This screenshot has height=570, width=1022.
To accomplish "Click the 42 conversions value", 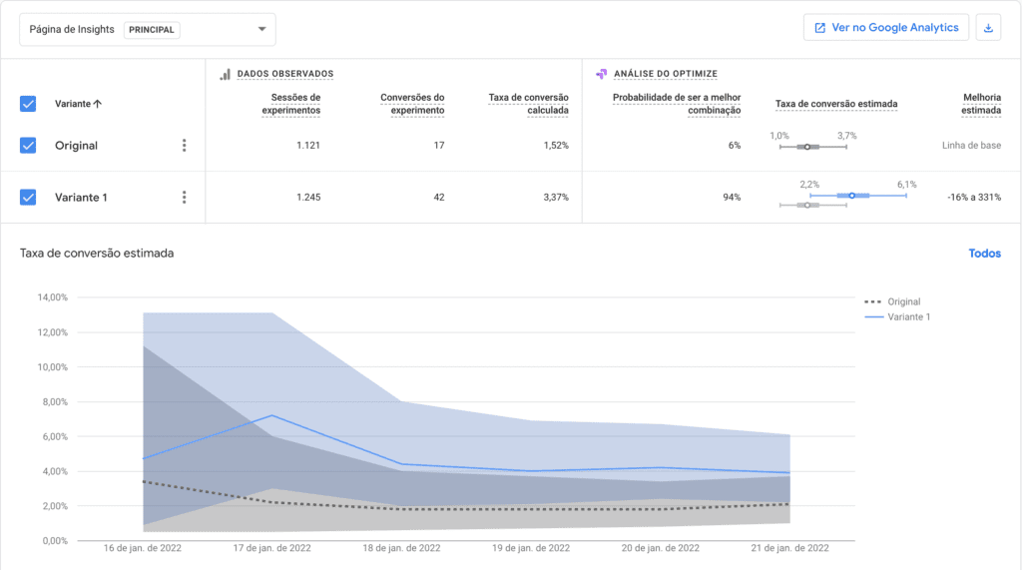I will tap(439, 197).
